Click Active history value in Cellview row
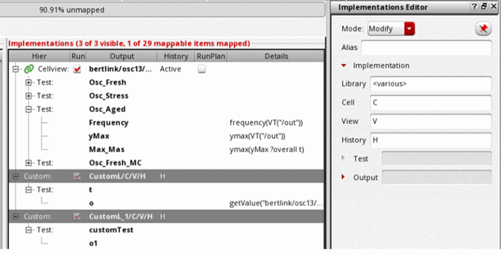 click(170, 69)
